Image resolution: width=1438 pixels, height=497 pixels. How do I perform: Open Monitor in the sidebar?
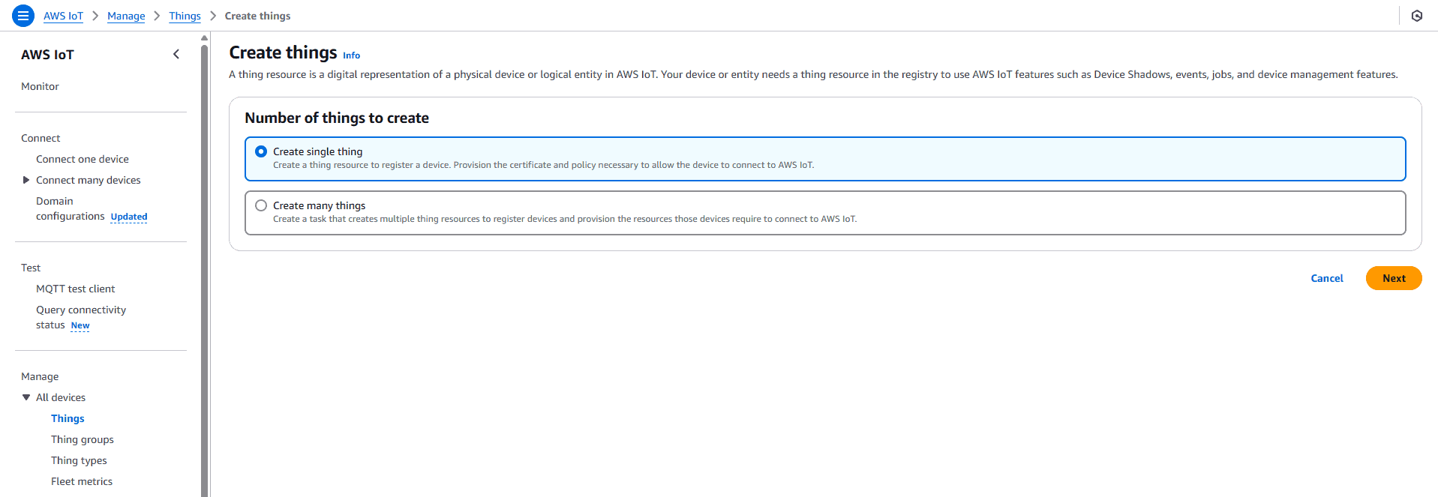coord(40,86)
